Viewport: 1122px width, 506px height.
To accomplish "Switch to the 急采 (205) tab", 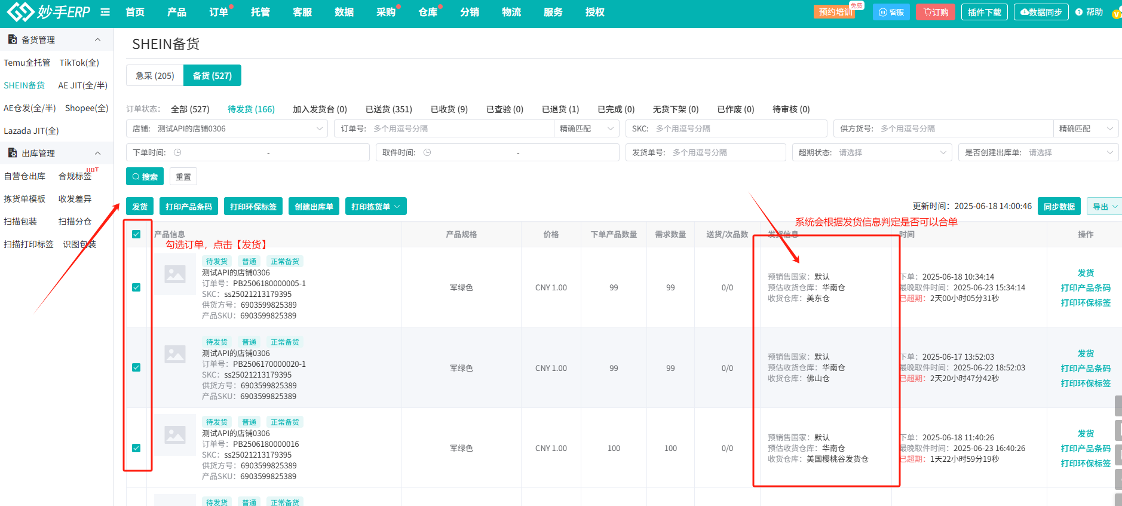I will click(x=155, y=76).
